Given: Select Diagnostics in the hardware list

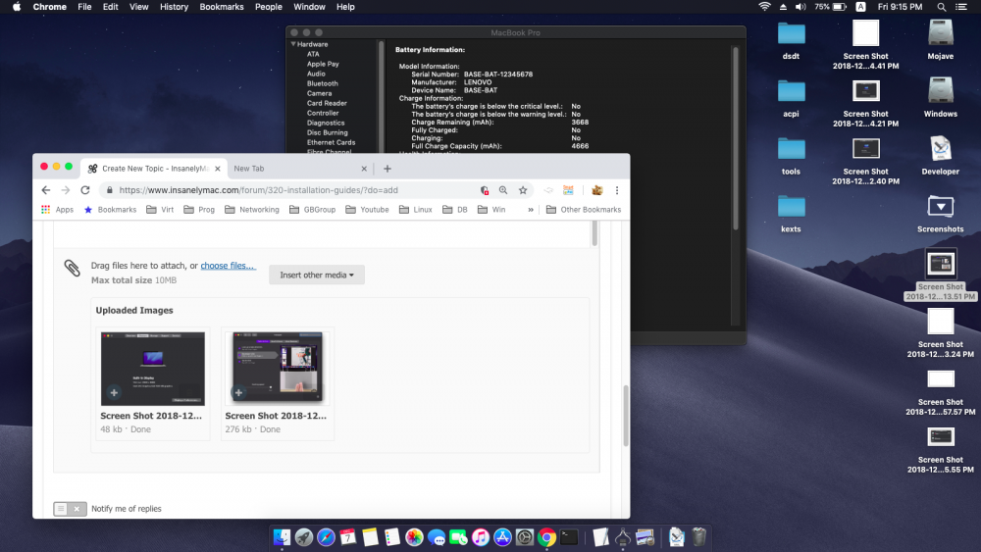Looking at the screenshot, I should tap(326, 123).
